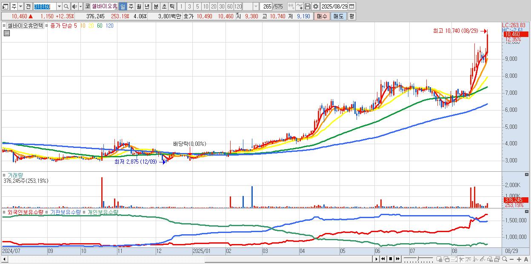The width and height of the screenshot is (531, 264).
Task: Select the 월 monthly period tab
Action: click(x=139, y=6)
